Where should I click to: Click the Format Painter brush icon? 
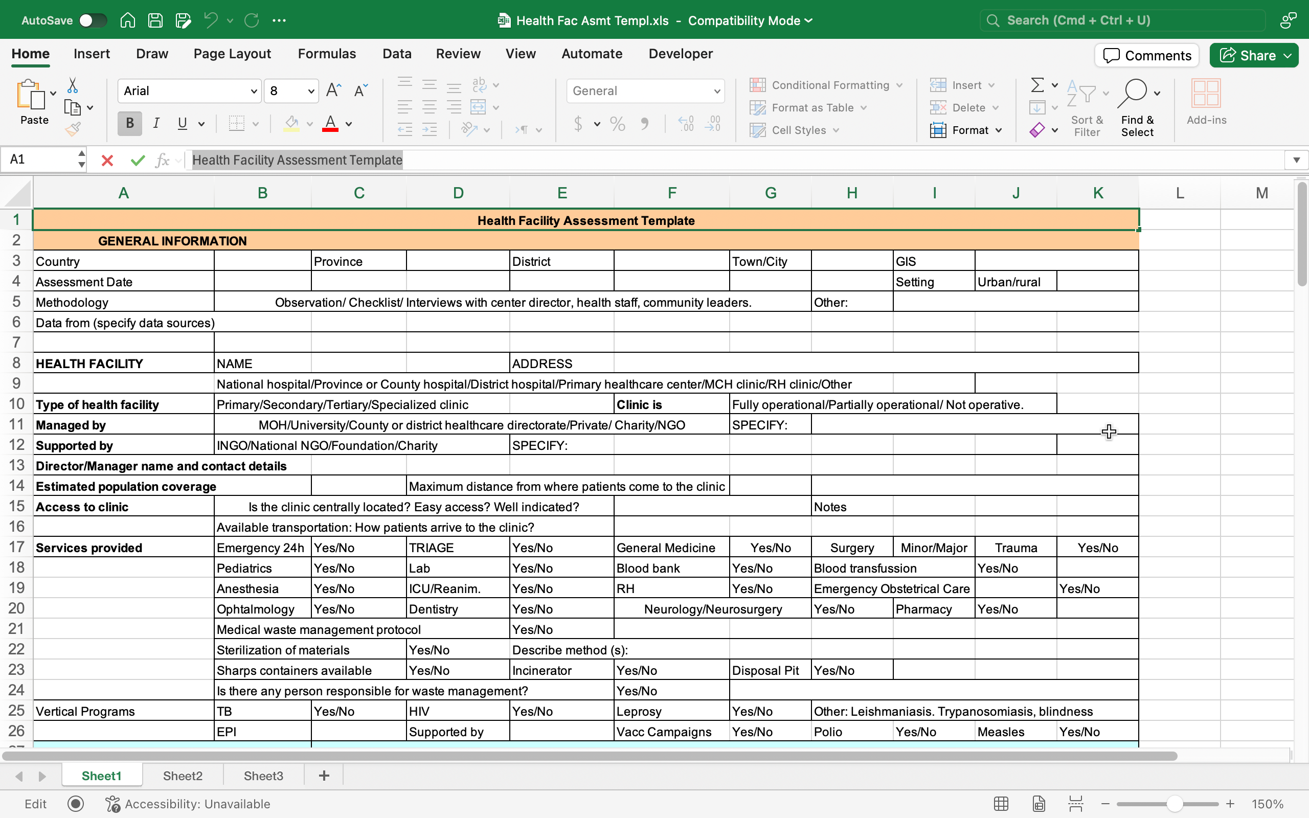tap(73, 129)
